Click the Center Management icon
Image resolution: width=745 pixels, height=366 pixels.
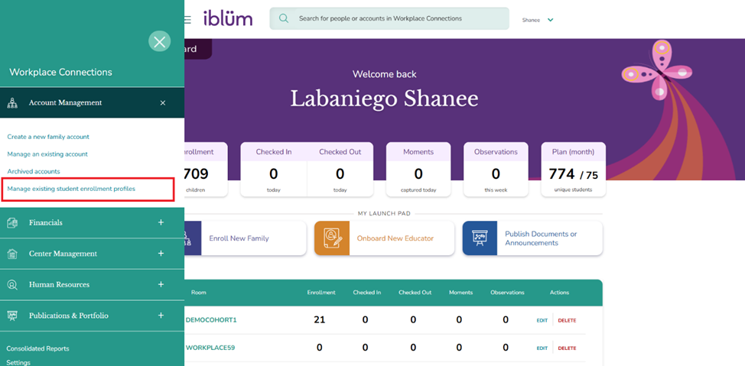tap(12, 254)
